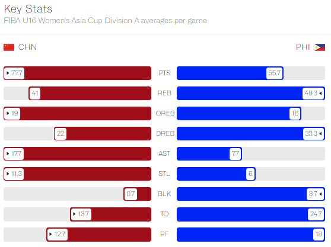The height and width of the screenshot is (247, 331).
Task: Click the arrow beside CHN 11.3 steals
Action: [x=8, y=174]
